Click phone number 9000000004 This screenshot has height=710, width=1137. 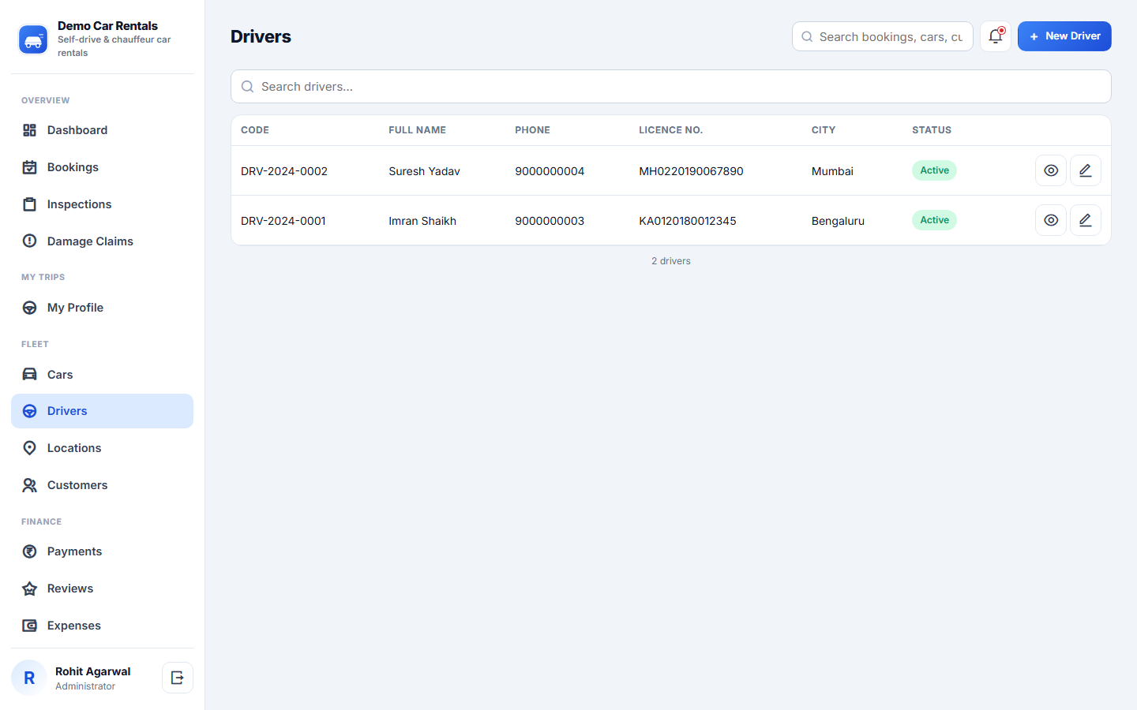point(550,171)
